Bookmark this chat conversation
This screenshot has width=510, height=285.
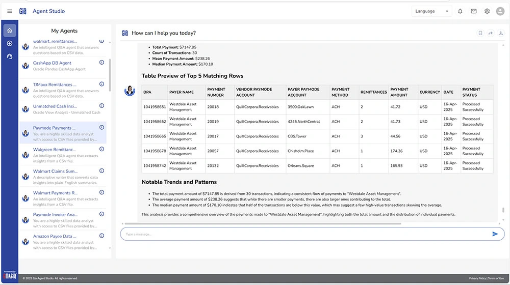[x=480, y=33]
